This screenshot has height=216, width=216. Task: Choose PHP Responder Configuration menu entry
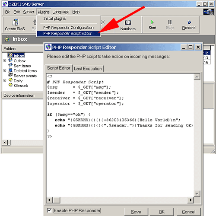click(x=69, y=28)
